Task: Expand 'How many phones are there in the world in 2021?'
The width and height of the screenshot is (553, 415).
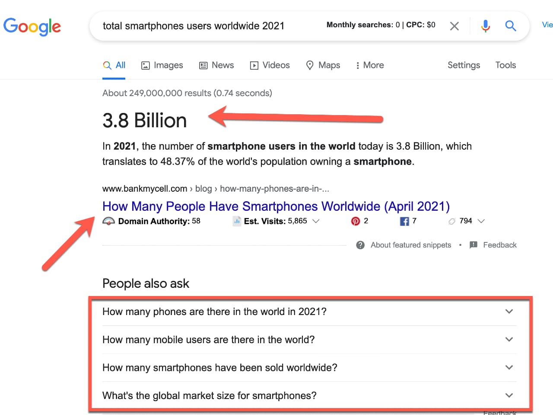Action: pyautogui.click(x=509, y=312)
